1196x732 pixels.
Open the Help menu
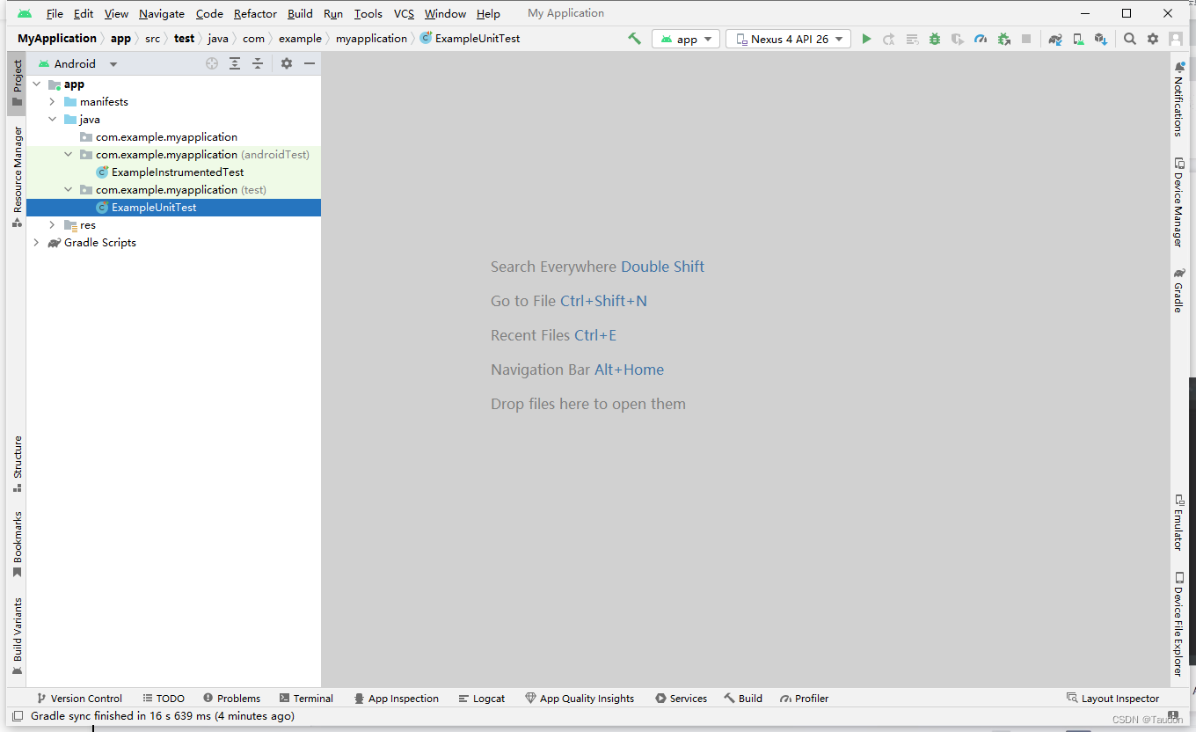(488, 13)
